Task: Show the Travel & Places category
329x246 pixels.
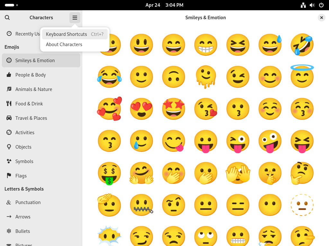Action: [x=41, y=118]
